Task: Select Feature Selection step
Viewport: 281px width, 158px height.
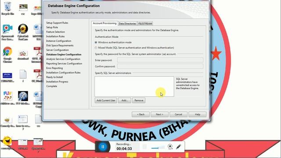Action: [56, 32]
